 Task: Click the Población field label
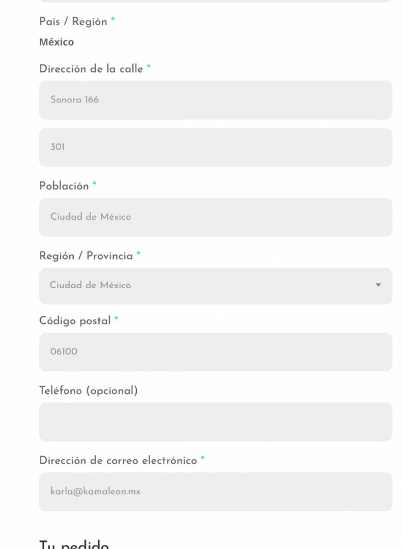point(64,186)
